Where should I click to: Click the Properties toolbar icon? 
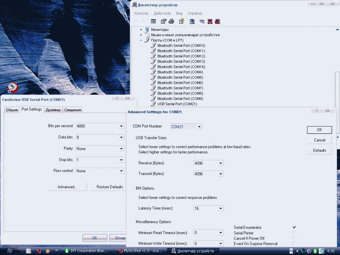point(163,22)
